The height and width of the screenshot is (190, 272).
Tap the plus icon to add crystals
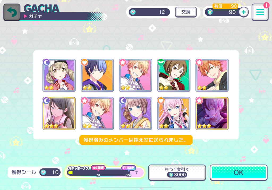244,12
